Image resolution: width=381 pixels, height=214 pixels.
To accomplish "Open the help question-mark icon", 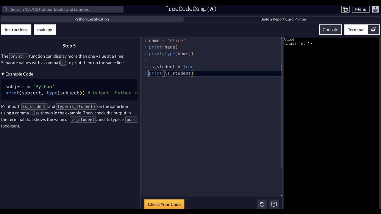I will [274, 204].
